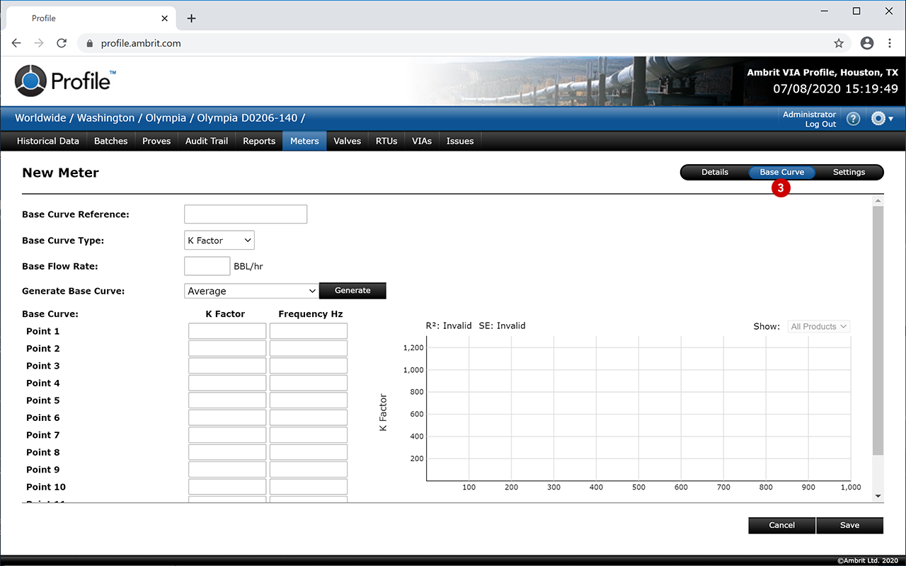This screenshot has width=906, height=566.
Task: Open Chrome three-dot menu
Action: 890,43
